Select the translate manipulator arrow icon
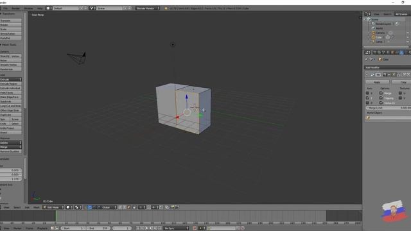 (90, 207)
